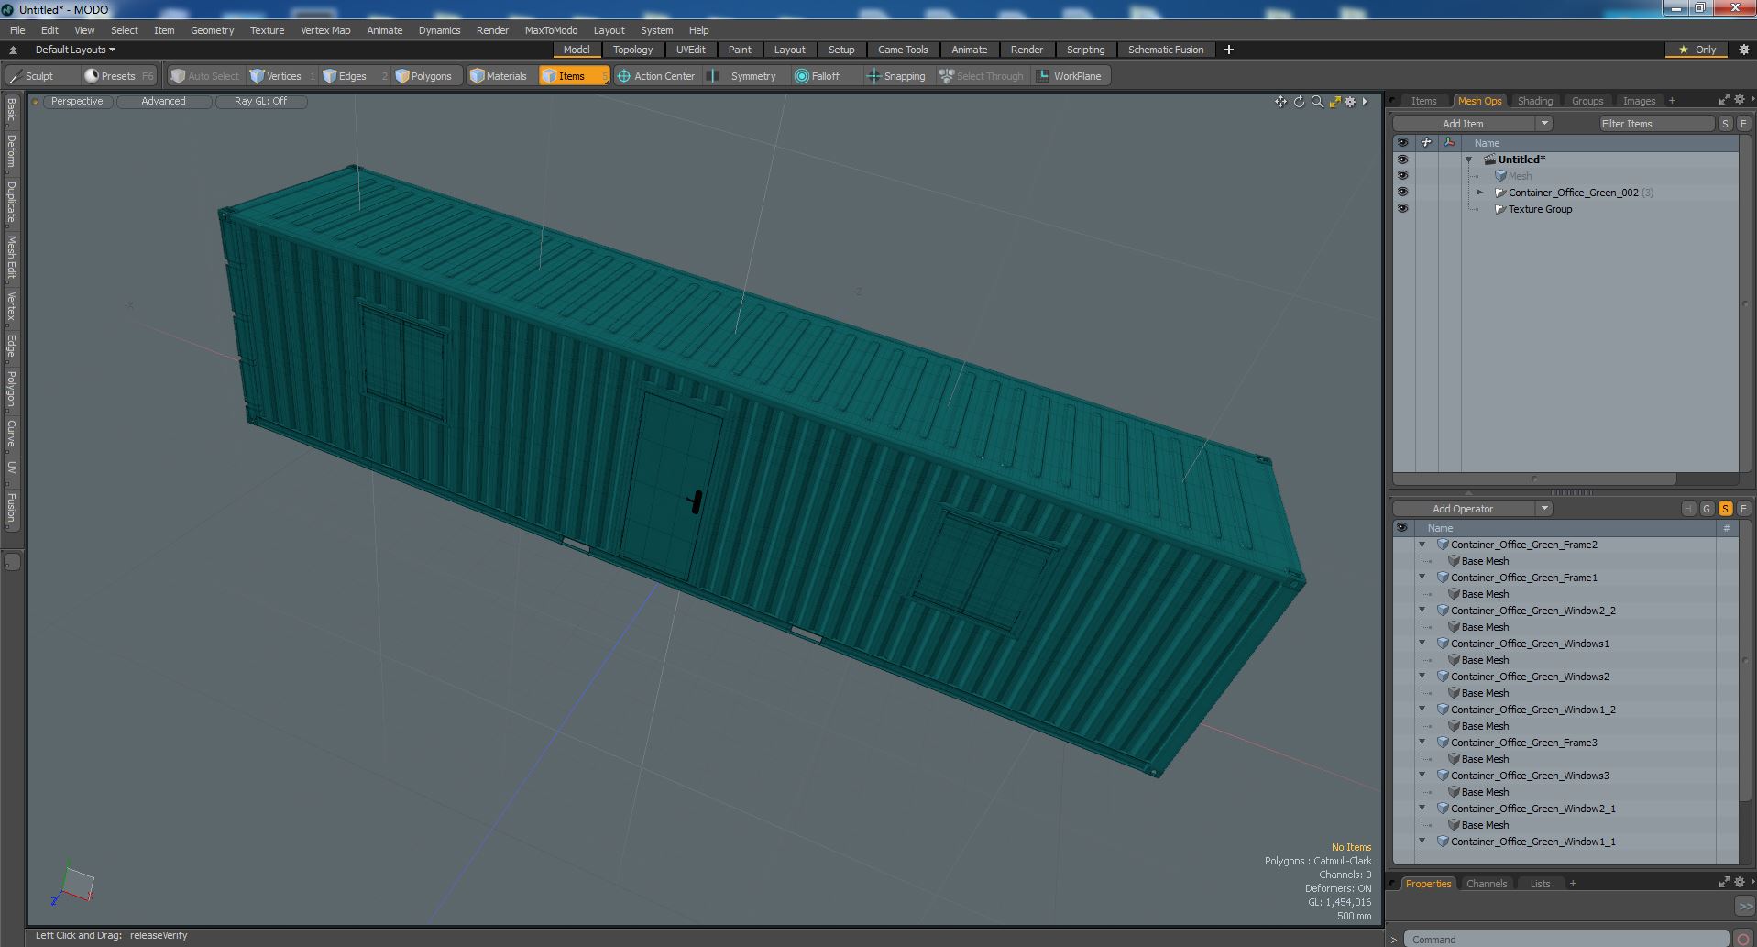The image size is (1757, 947).
Task: Click the Texture Group folder icon
Action: 1500,209
